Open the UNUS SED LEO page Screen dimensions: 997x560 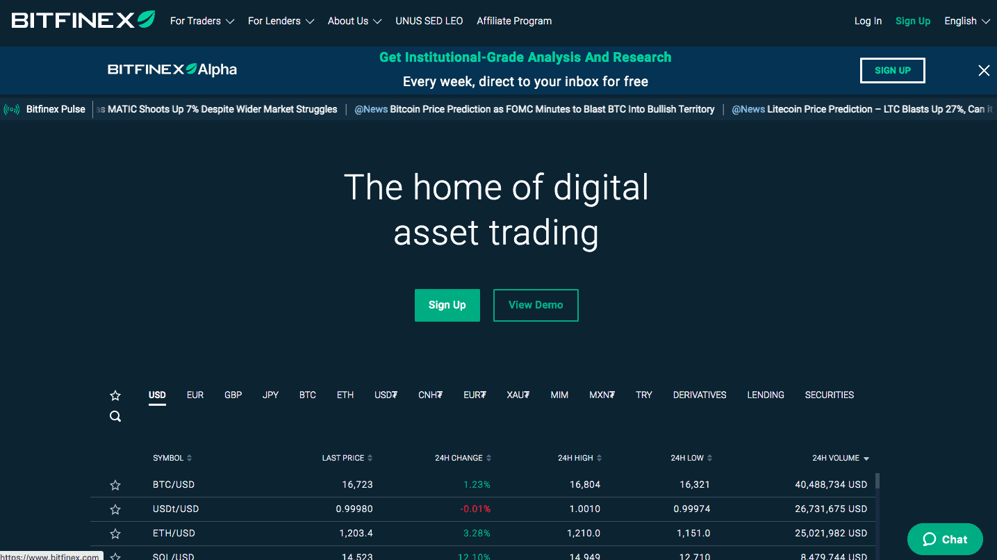[429, 21]
